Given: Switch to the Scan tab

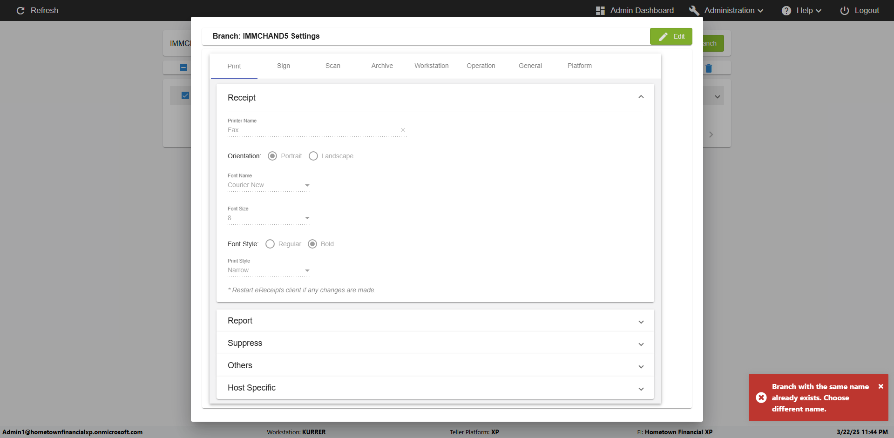Looking at the screenshot, I should point(333,66).
